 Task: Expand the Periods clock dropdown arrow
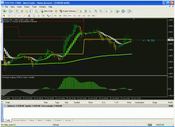point(125,11)
